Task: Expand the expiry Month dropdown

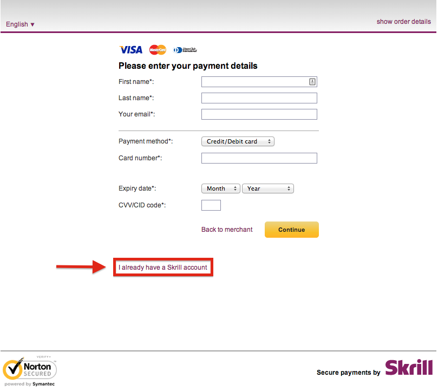Action: coord(221,188)
